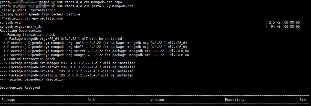Click the 'vim mongodb-org.repo' command text
The width and height of the screenshot is (311, 106).
tap(103, 2)
